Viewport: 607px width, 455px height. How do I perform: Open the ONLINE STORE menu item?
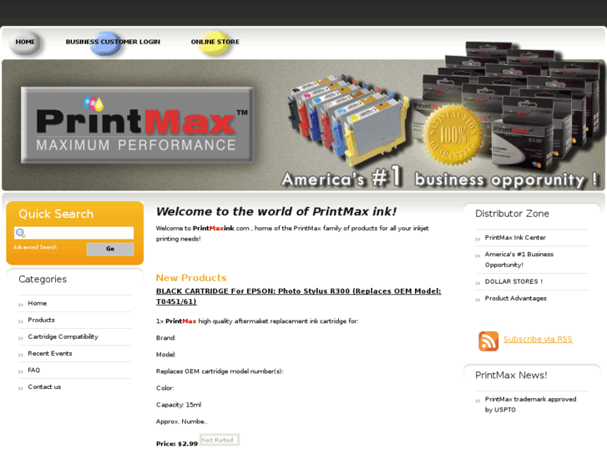pyautogui.click(x=215, y=42)
